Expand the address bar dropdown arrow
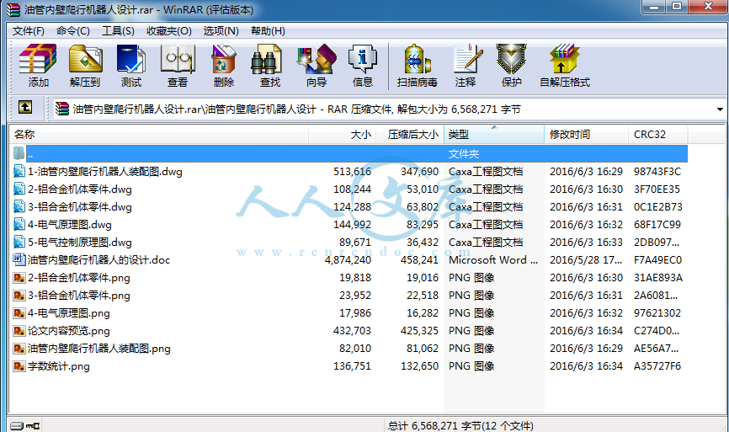 coord(720,109)
